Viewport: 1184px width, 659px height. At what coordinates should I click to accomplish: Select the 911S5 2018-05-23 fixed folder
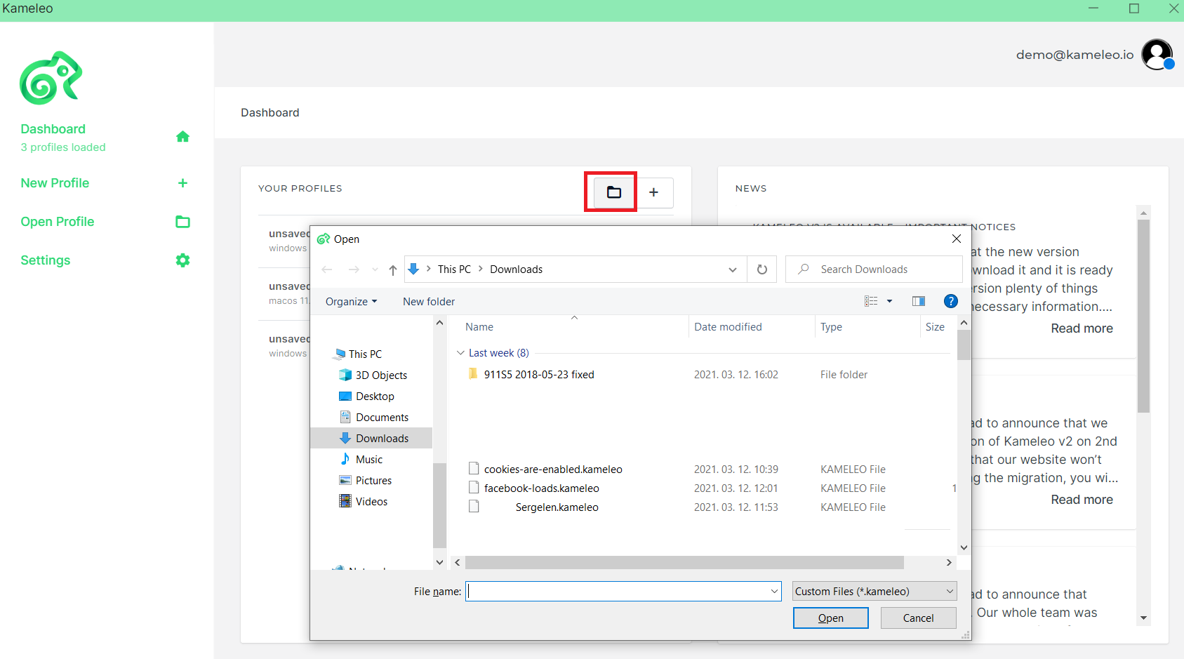click(539, 375)
